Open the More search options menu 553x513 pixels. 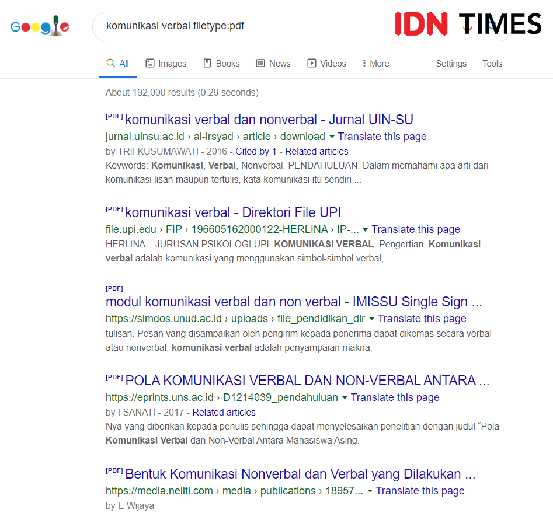pos(375,63)
